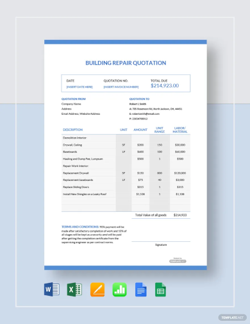Open the Google Docs icon
Screen dimensions: 250x324
[141, 289]
